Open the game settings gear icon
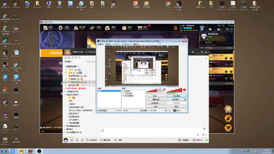This screenshot has height=154, width=274. (227, 29)
